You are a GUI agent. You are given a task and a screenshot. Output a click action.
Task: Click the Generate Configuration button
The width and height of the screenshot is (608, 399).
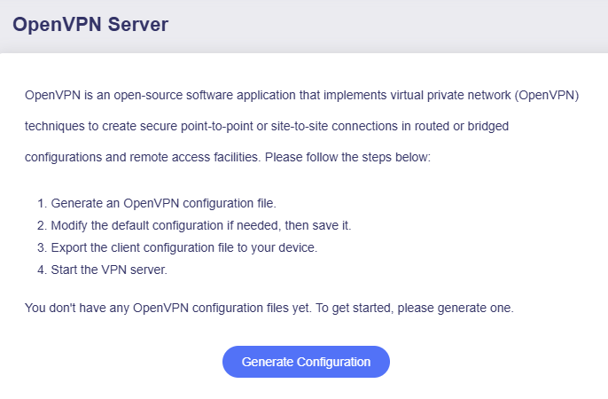pyautogui.click(x=306, y=362)
